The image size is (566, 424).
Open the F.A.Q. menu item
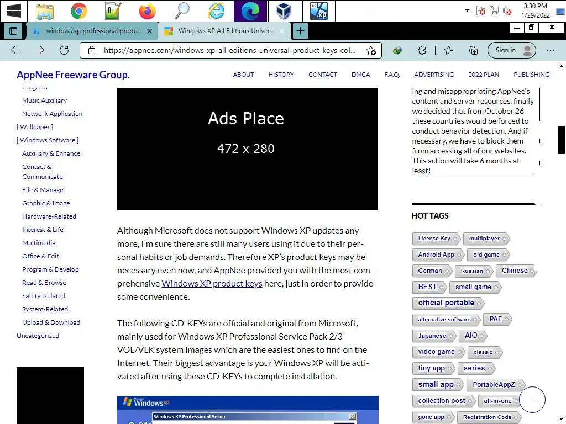point(392,75)
